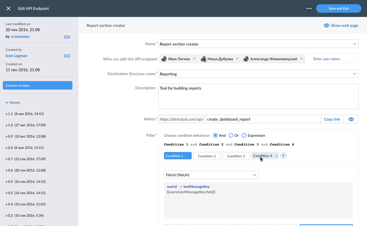Close the Edit API Endpoint dialog
Image resolution: width=367 pixels, height=226 pixels.
point(8,8)
